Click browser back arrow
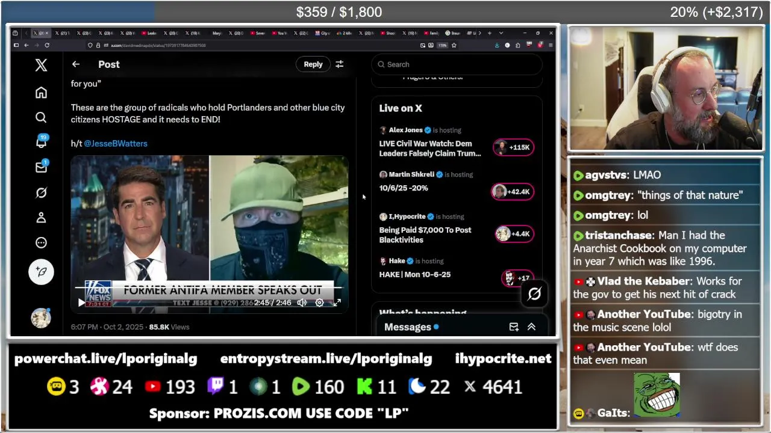The width and height of the screenshot is (771, 433). pos(27,45)
